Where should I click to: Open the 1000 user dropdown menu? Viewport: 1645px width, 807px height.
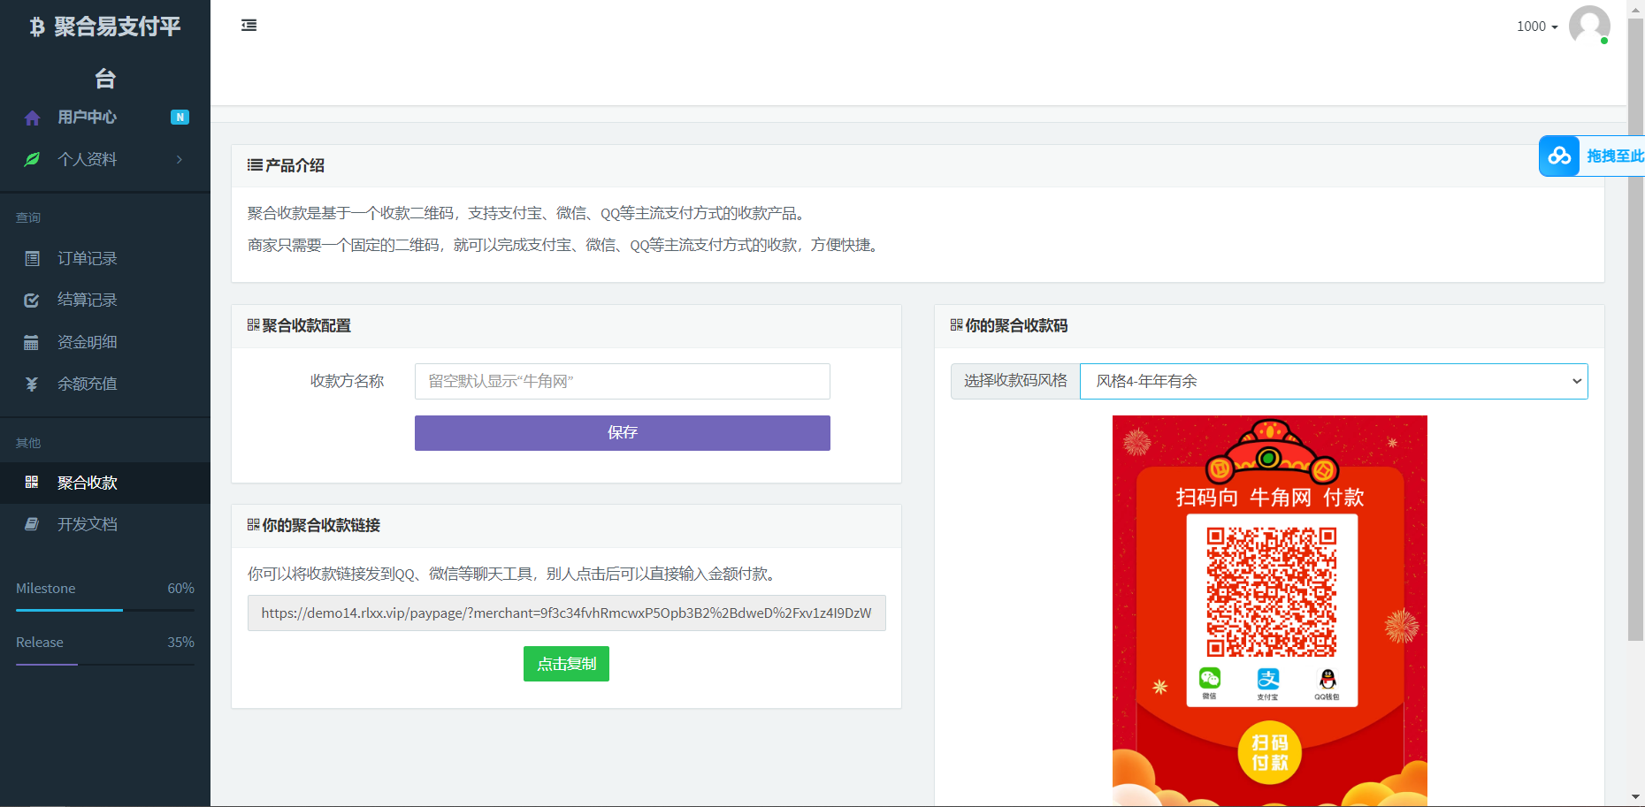coord(1537,27)
